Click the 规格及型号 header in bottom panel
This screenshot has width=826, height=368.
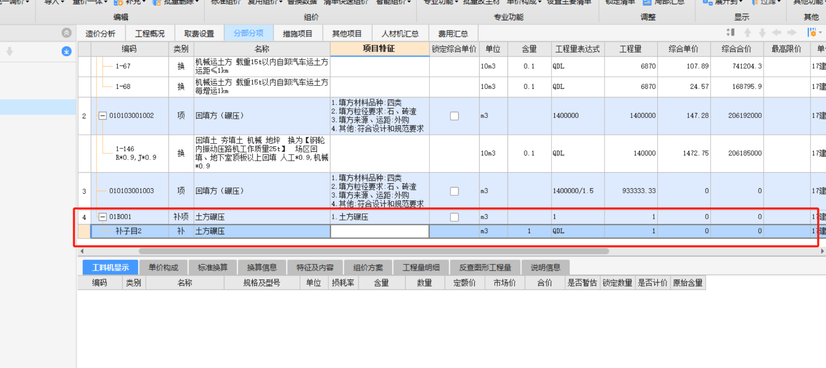pos(262,283)
